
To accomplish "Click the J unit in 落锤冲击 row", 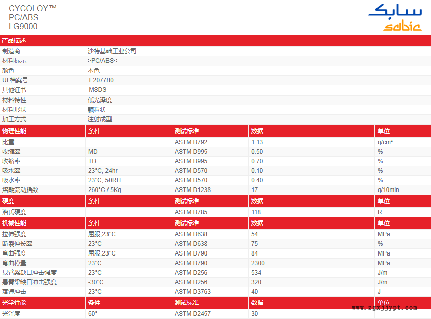I will 379,292.
